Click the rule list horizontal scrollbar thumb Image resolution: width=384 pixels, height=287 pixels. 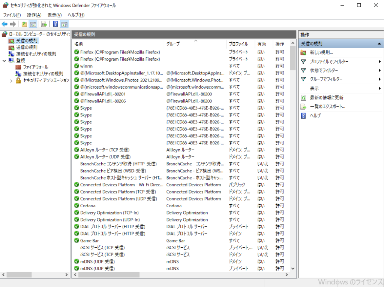(x=109, y=275)
